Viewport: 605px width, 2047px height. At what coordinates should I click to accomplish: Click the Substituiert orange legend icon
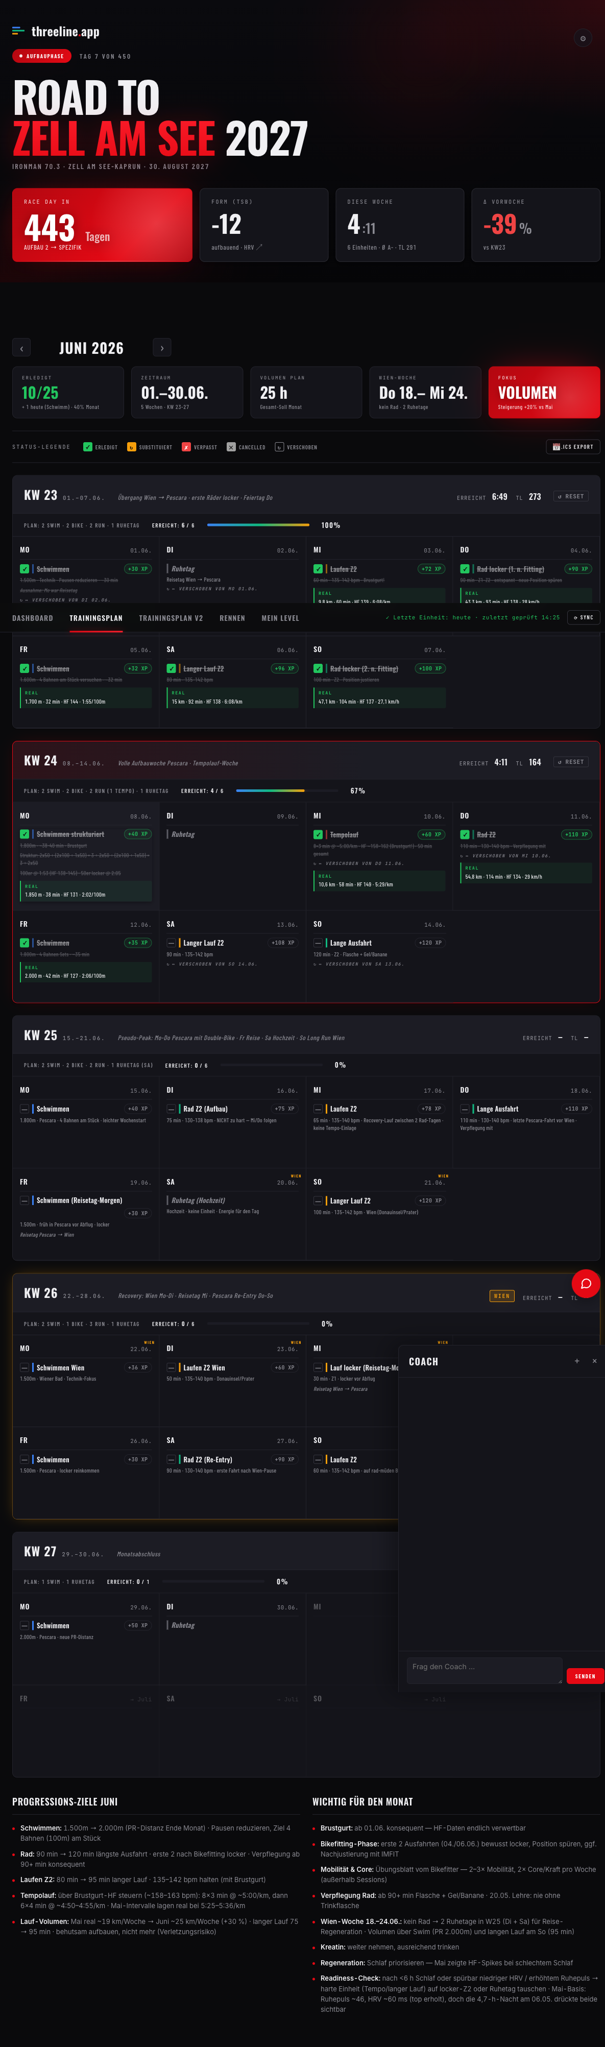[x=131, y=447]
